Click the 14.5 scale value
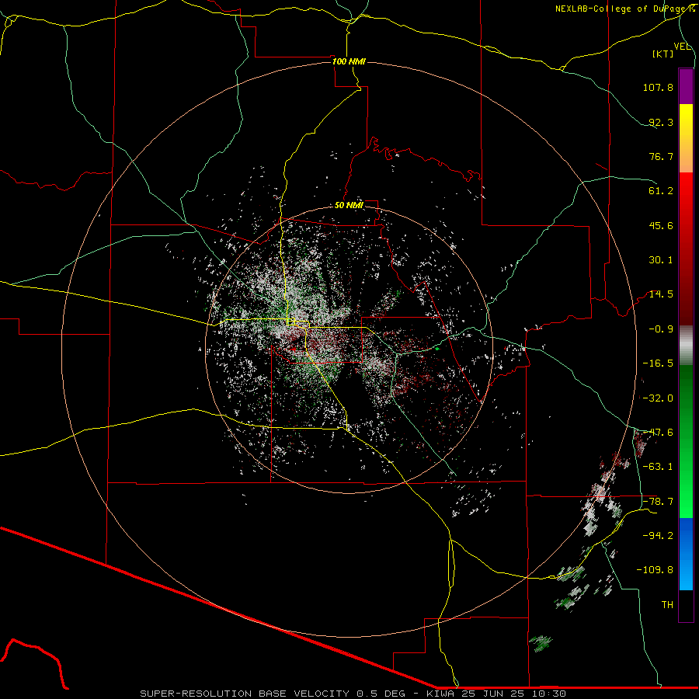Image resolution: width=699 pixels, height=699 pixels. tap(661, 294)
